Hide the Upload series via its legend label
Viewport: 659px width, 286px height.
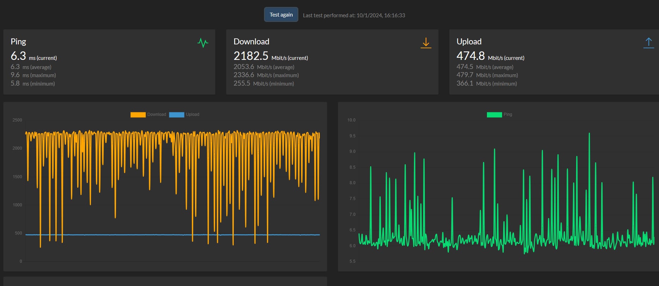pyautogui.click(x=193, y=114)
